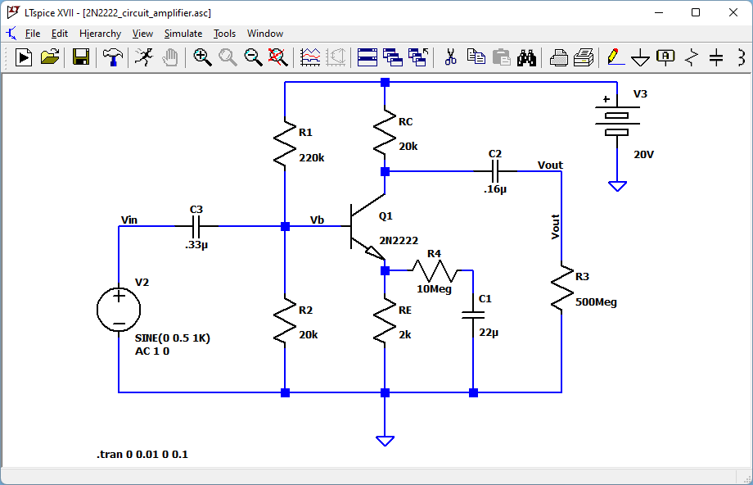The image size is (753, 485).
Task: Open the Simulate menu
Action: point(183,34)
